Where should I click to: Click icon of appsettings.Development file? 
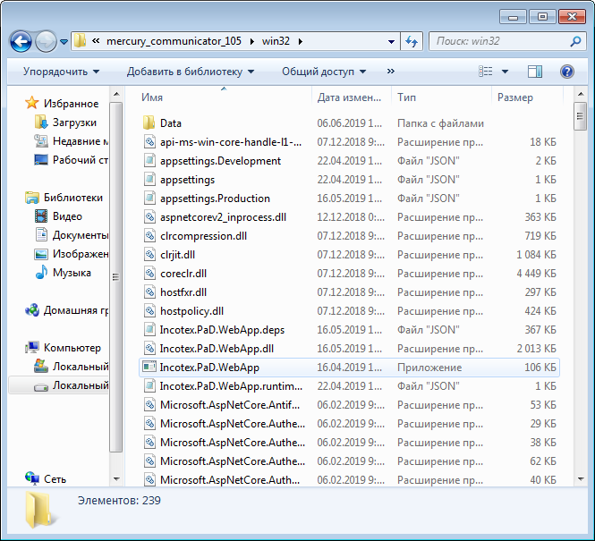click(x=149, y=161)
